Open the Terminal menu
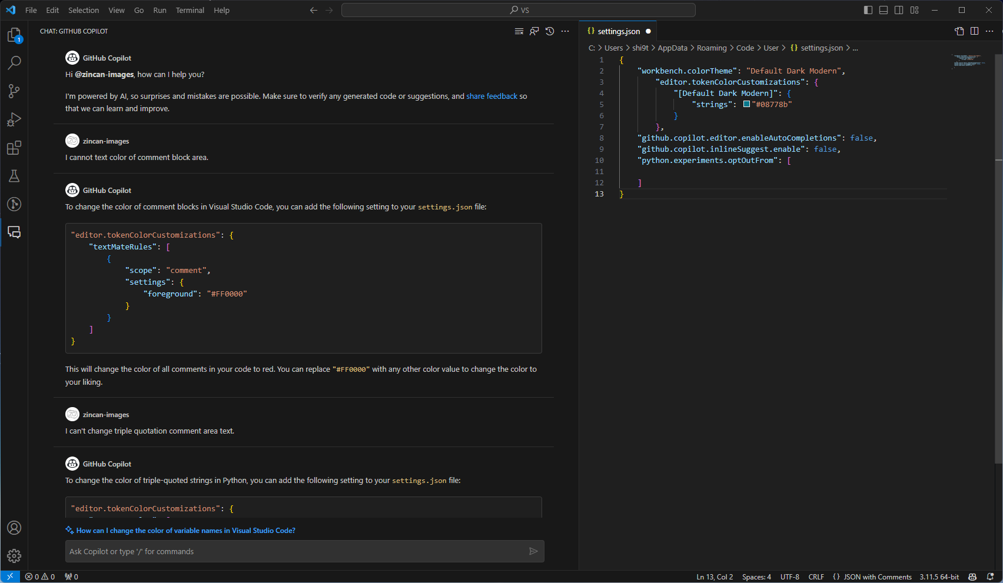The image size is (1003, 583). point(190,10)
